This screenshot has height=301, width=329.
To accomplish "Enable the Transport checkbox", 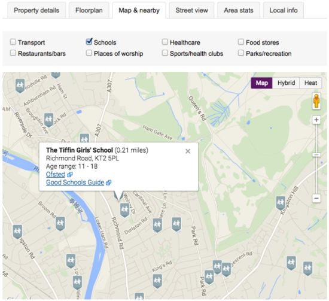I will [13, 42].
